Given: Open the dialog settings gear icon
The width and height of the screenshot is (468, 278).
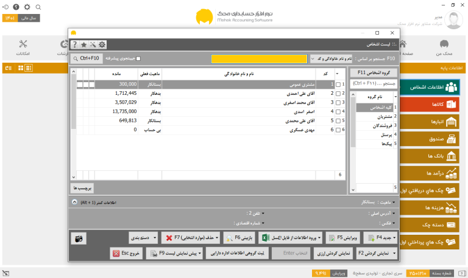Looking at the screenshot, I should pyautogui.click(x=102, y=44).
